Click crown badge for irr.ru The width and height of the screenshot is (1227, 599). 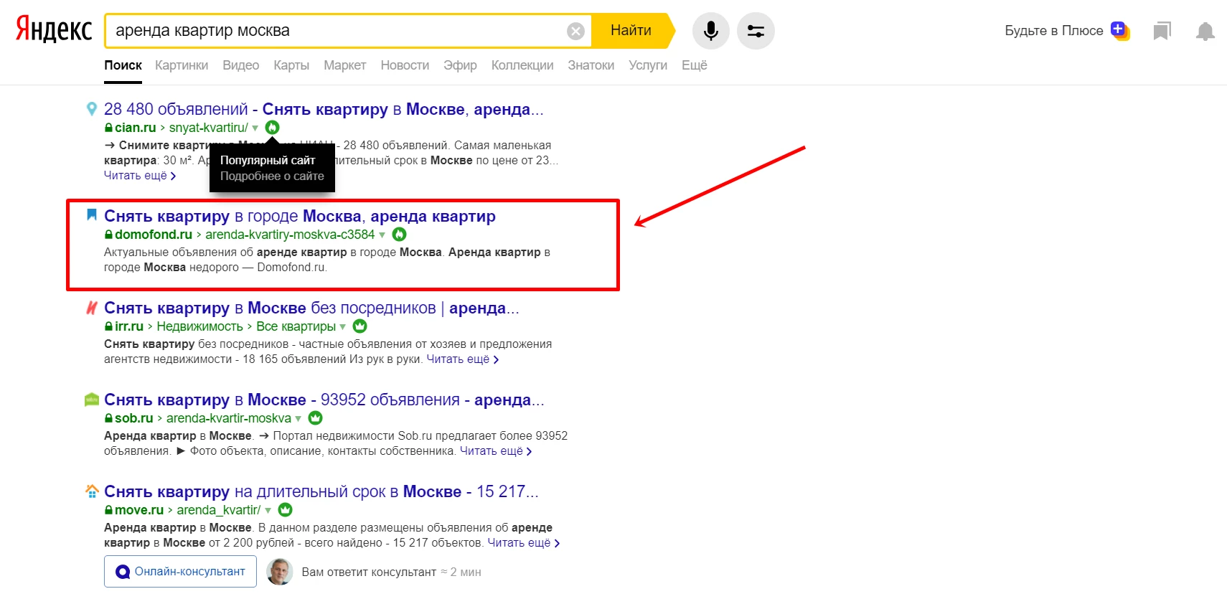360,326
